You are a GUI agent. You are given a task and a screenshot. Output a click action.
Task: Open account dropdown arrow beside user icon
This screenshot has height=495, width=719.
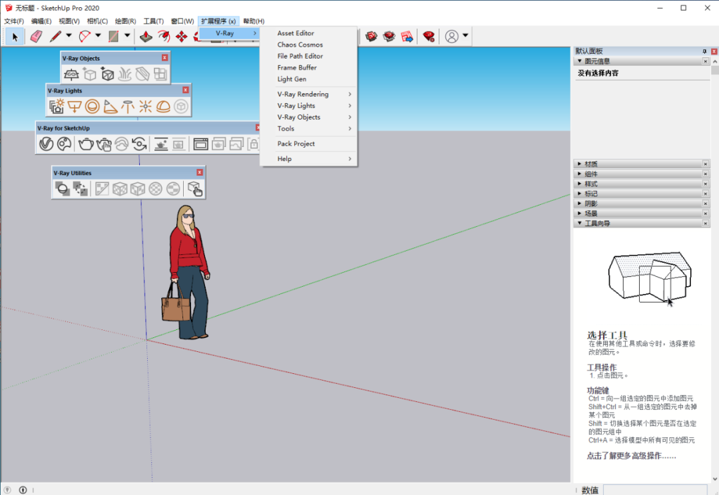click(x=465, y=35)
